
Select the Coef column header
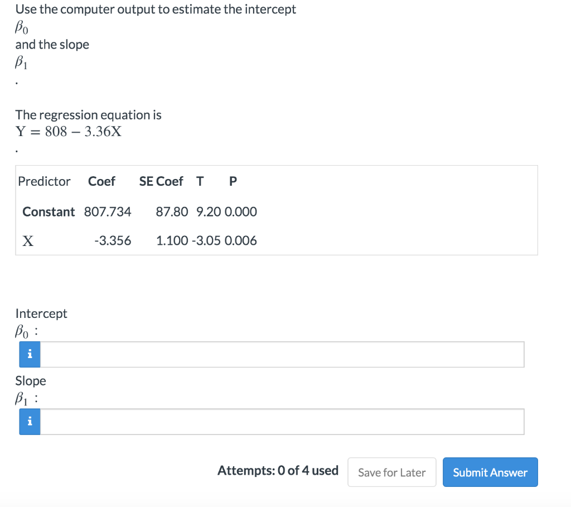[x=101, y=181]
